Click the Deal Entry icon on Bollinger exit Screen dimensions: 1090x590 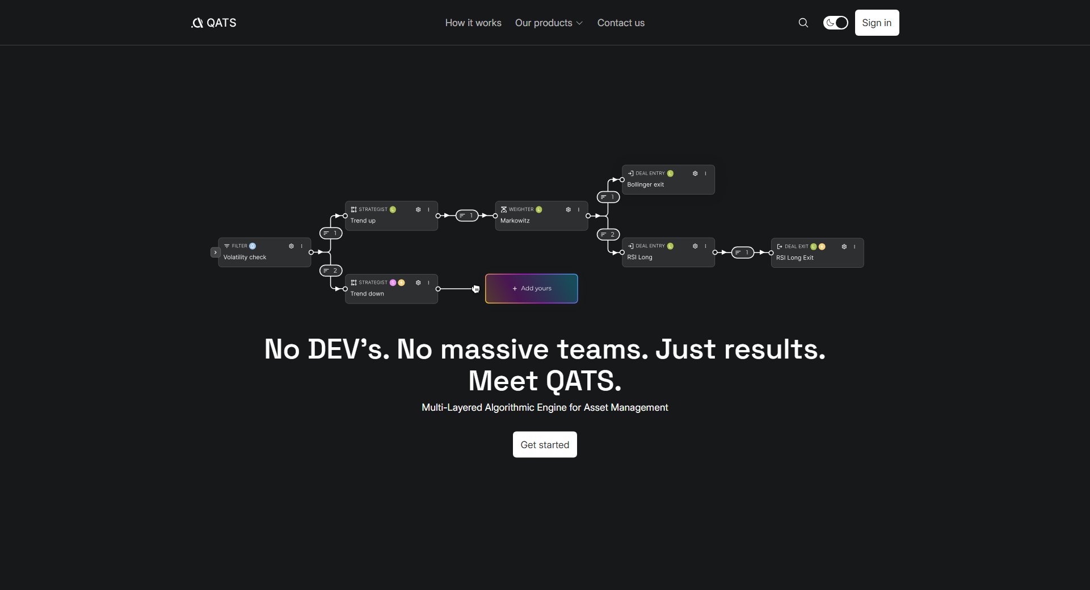pyautogui.click(x=632, y=173)
